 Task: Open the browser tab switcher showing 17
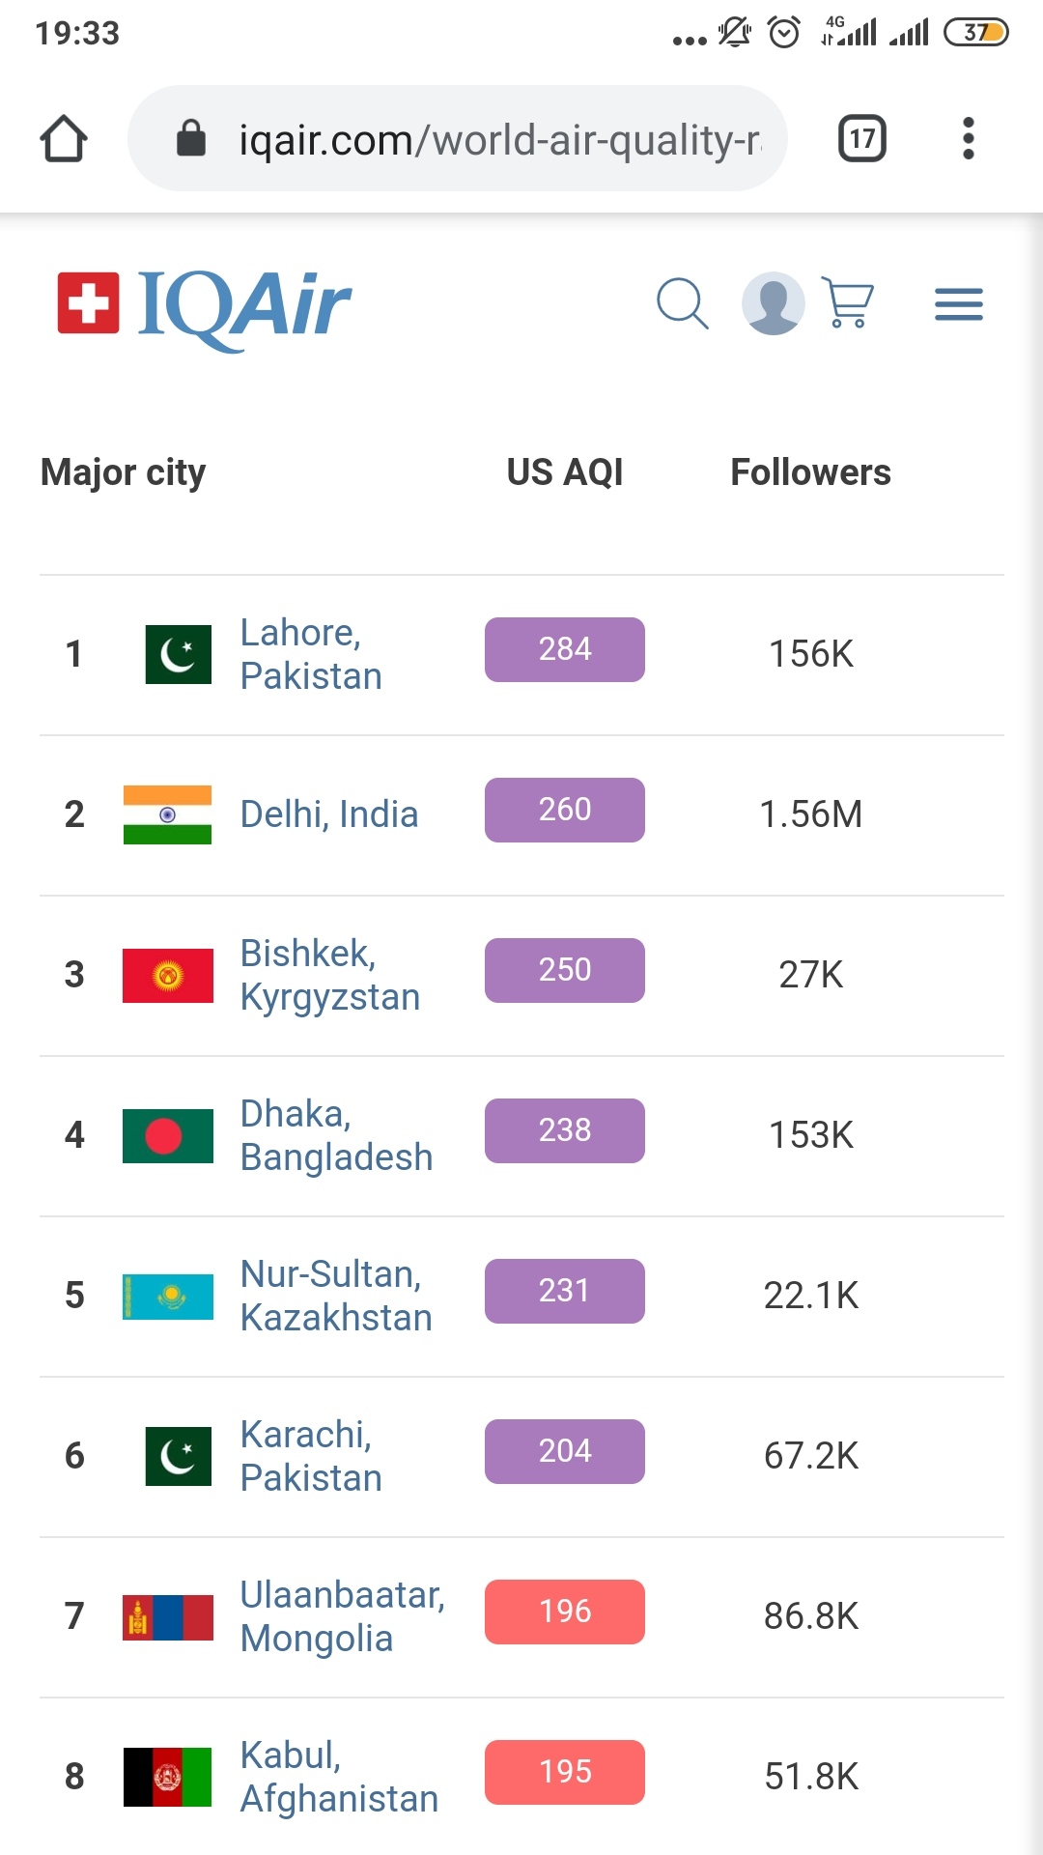pos(861,139)
